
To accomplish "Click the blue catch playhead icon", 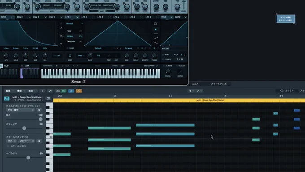I will click(x=71, y=91).
